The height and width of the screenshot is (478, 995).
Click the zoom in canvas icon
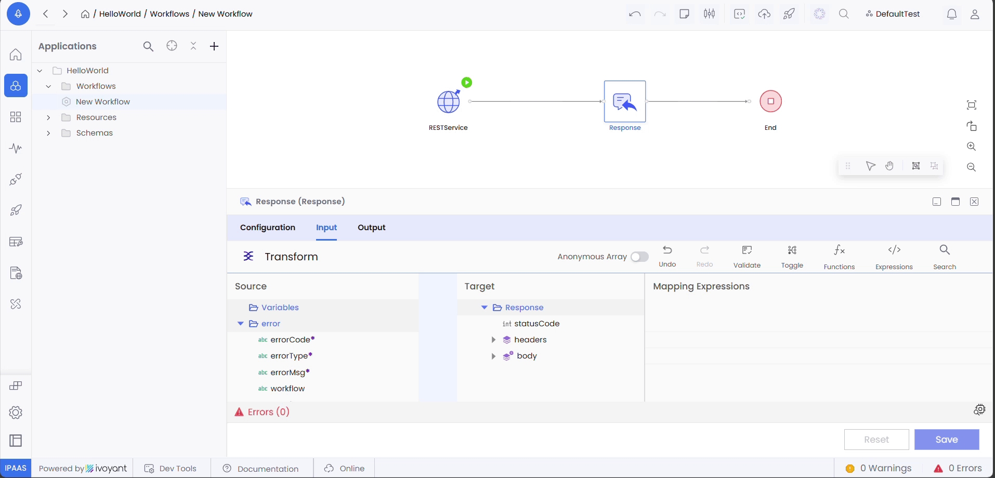(x=971, y=147)
